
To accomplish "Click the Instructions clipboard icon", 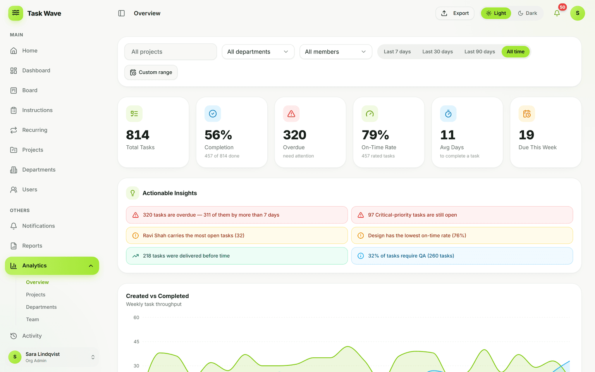I will click(x=14, y=110).
